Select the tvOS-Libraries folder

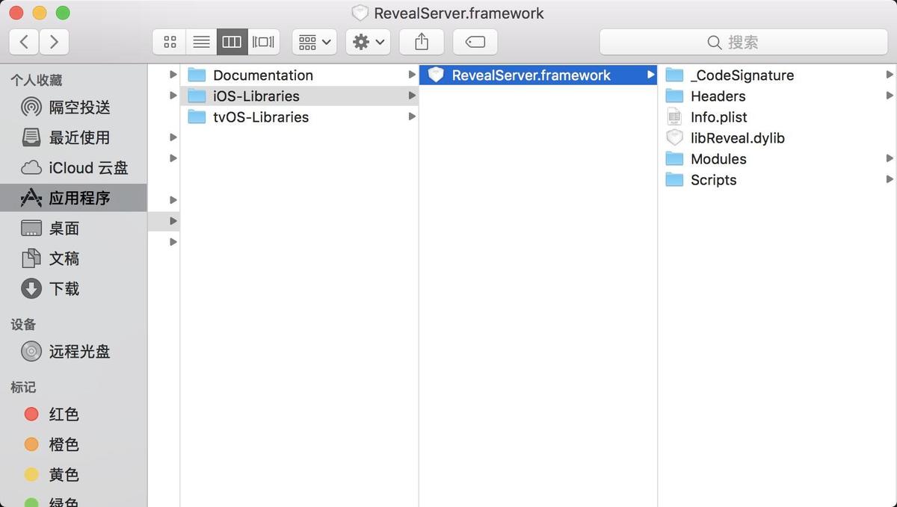click(299, 117)
